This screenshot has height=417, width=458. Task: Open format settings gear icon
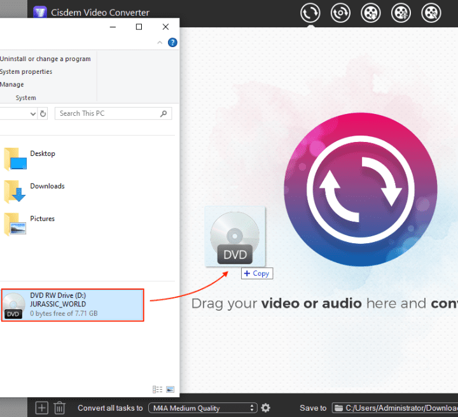(265, 407)
